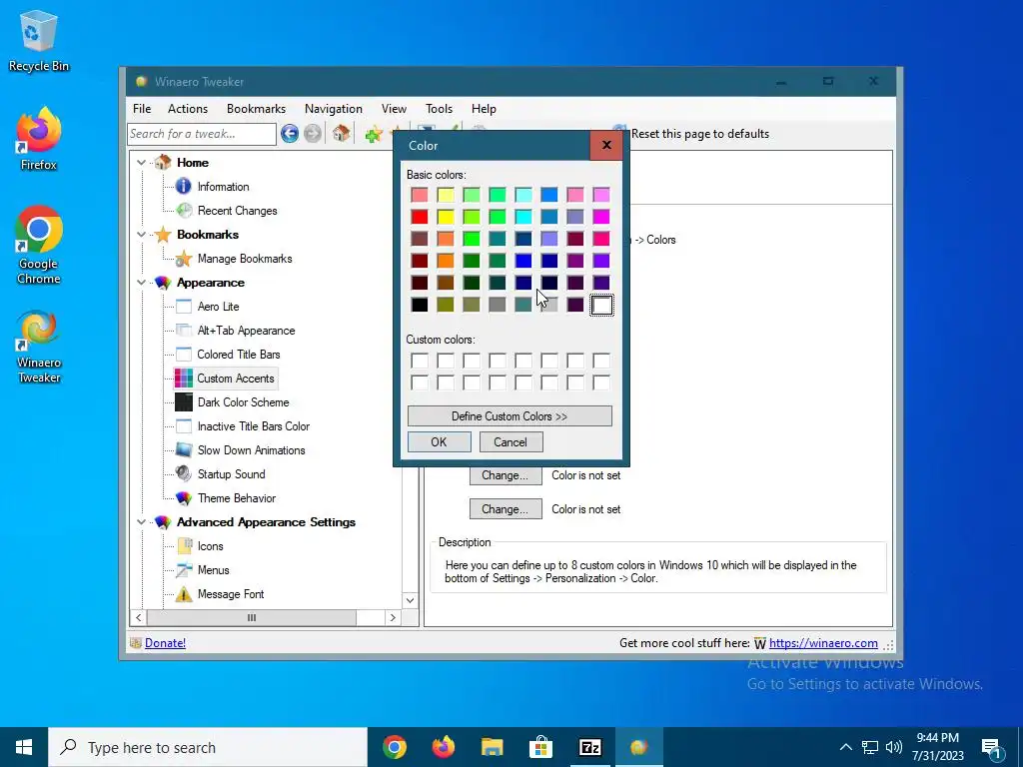Screen dimensions: 1023x767
Task: Select the first custom color slot
Action: coord(420,361)
